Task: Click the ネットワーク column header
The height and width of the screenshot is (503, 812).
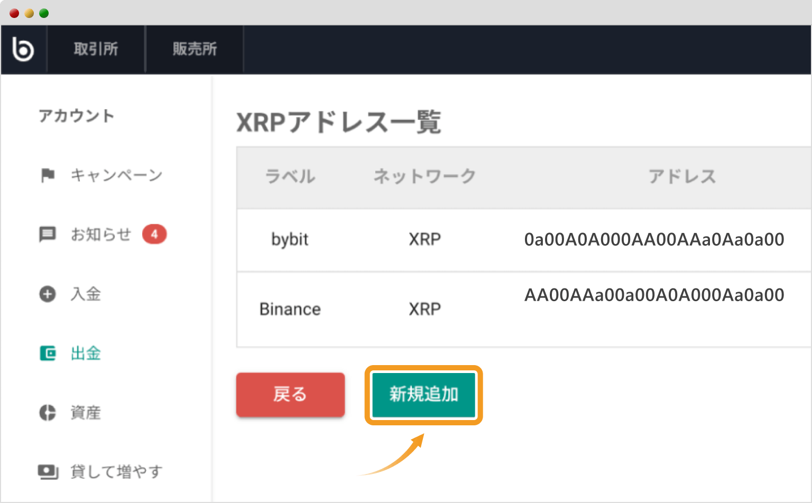Action: point(425,176)
